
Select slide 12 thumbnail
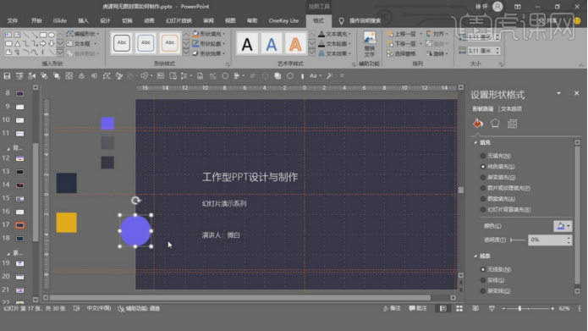(x=19, y=158)
